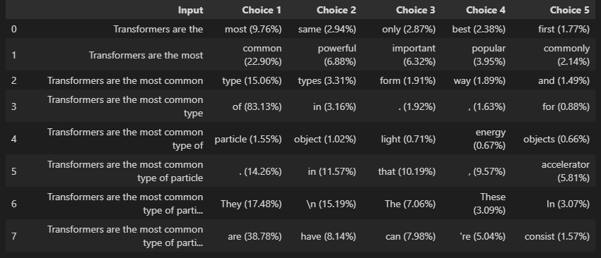
Task: Click row index 7 cell
Action: [14, 236]
